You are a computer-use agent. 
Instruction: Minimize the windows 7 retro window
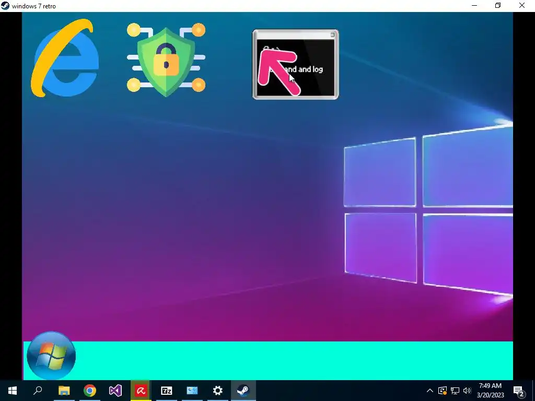pos(474,5)
